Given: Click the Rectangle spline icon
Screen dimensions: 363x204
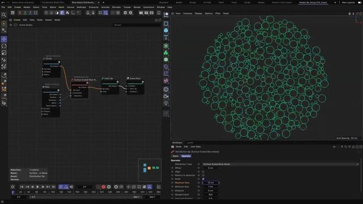Looking at the screenshot, I should tap(166, 24).
